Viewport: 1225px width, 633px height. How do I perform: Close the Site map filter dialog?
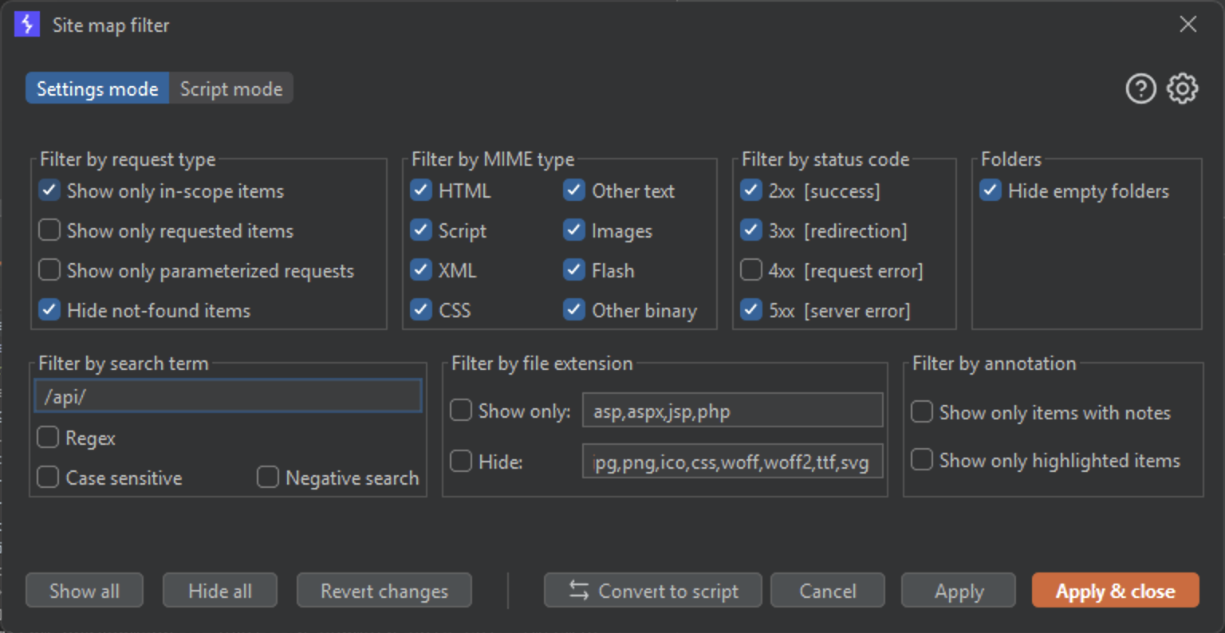pyautogui.click(x=1188, y=25)
